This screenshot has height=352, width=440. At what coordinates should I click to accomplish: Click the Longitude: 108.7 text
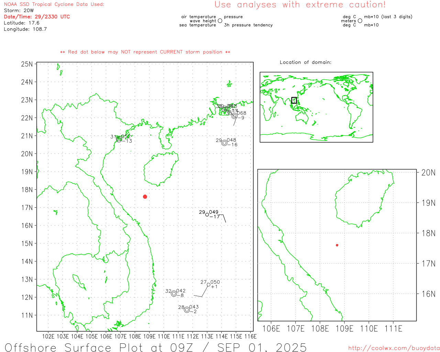(x=25, y=29)
